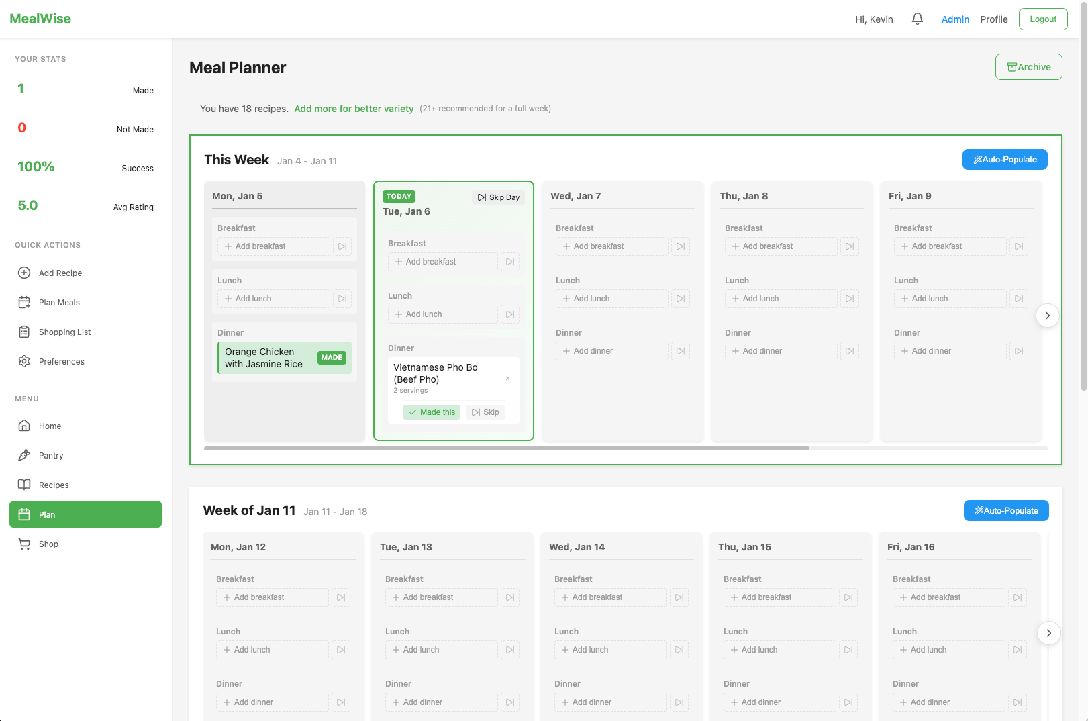Skip Monday Jan 5 breakfast slot
This screenshot has width=1088, height=721.
point(342,246)
